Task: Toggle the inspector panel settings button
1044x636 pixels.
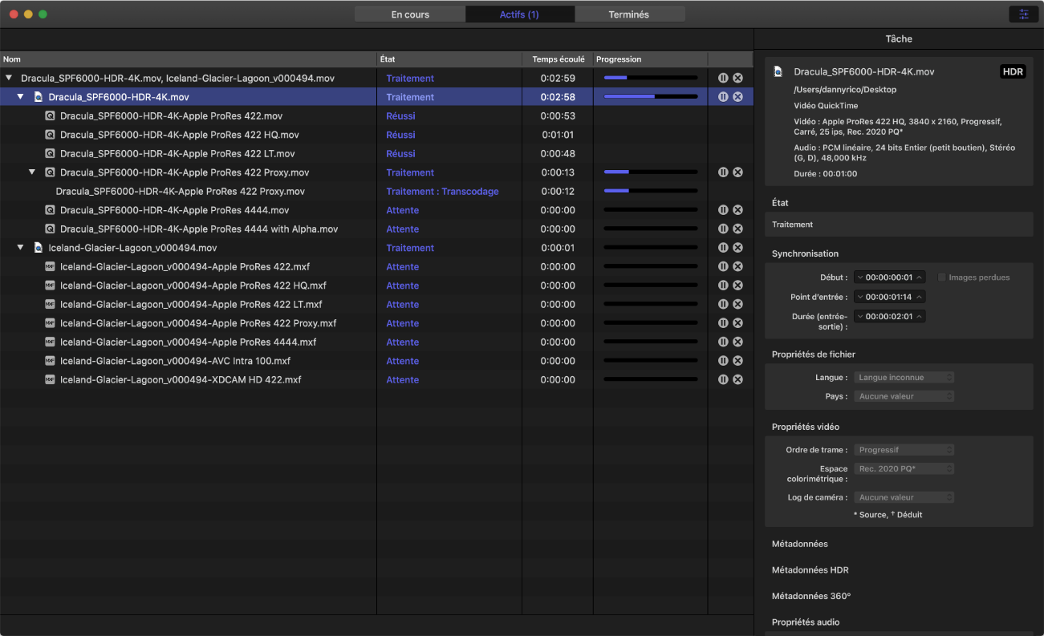Action: [x=1023, y=14]
